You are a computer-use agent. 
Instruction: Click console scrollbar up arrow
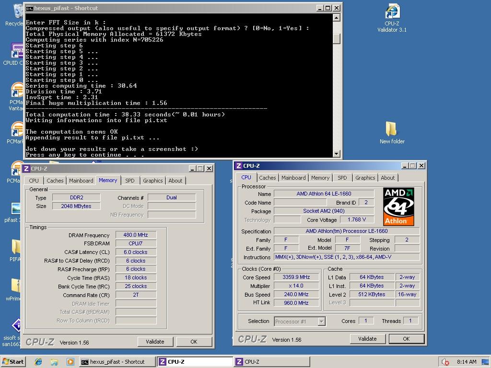pyautogui.click(x=336, y=18)
